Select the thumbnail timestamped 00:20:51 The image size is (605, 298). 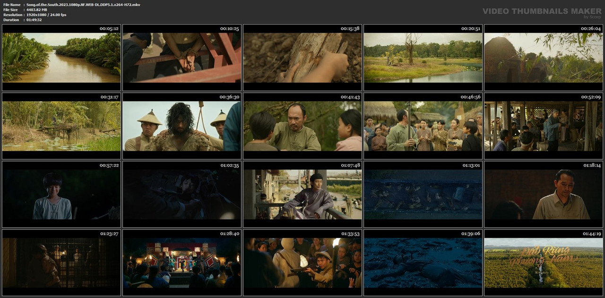tap(423, 58)
